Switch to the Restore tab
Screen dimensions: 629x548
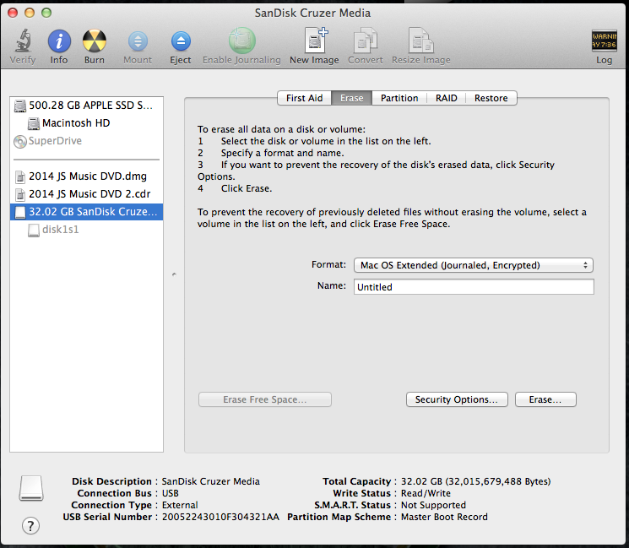[491, 98]
